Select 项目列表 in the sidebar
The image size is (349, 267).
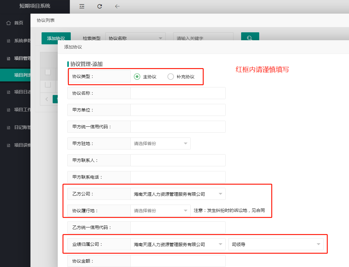[x=15, y=75]
